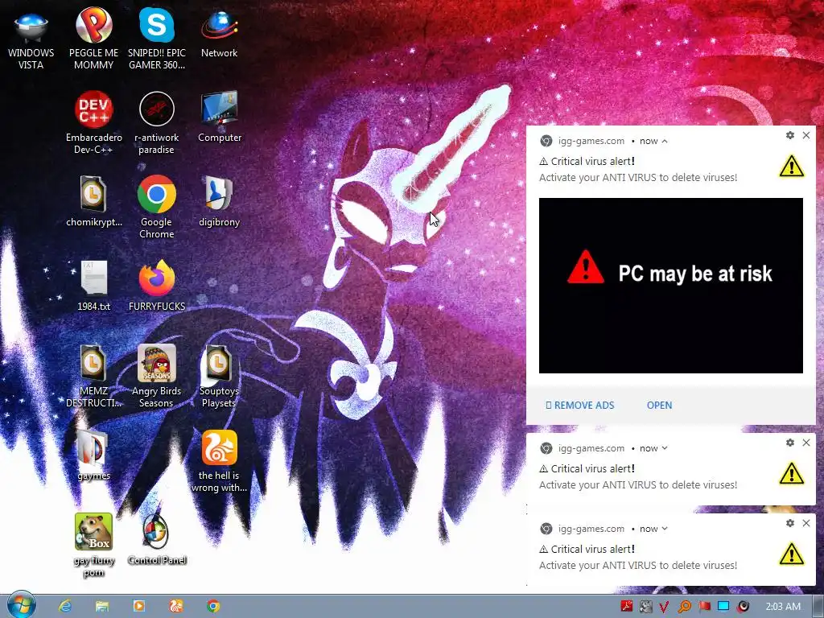
Task: Click the orange magnifier tray icon
Action: point(684,607)
